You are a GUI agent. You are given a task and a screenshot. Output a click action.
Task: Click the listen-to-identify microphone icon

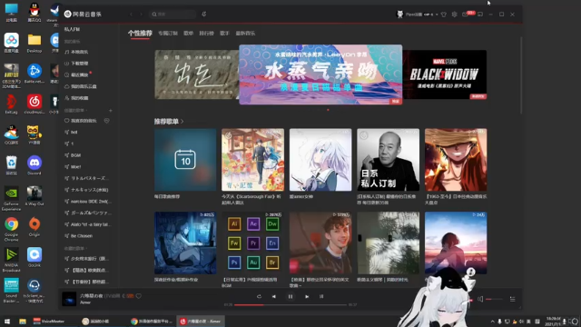[x=203, y=15]
